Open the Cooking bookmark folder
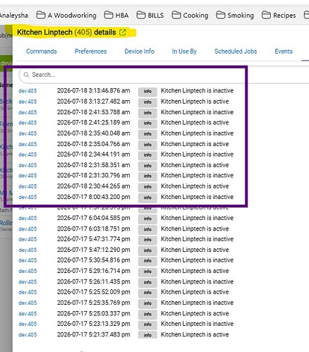The image size is (309, 352). coord(190,16)
